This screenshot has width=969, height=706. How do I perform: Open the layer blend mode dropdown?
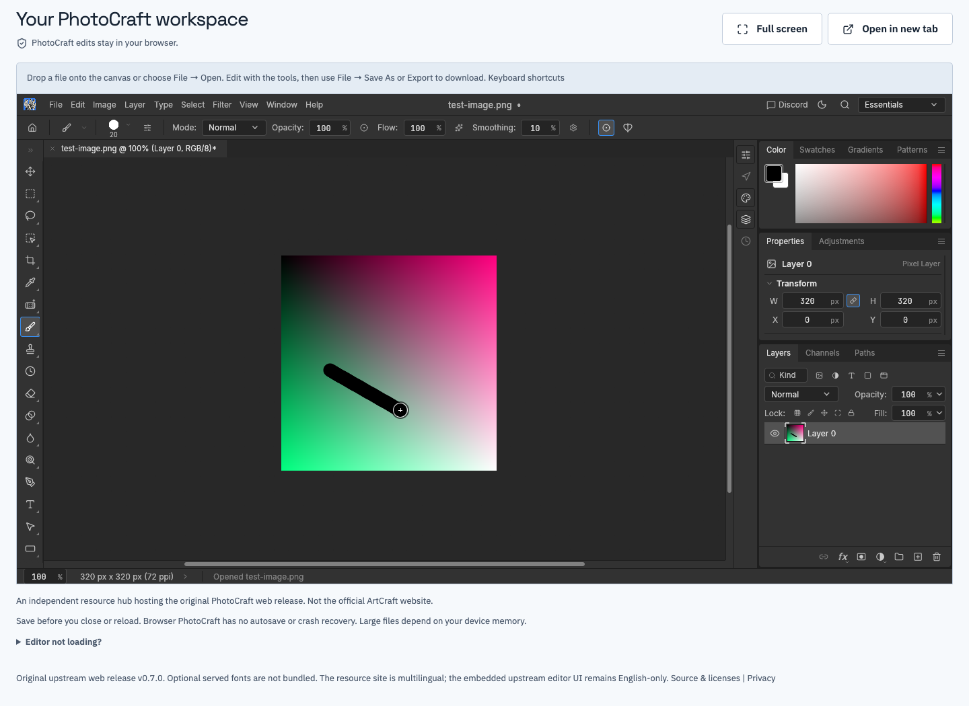click(801, 395)
